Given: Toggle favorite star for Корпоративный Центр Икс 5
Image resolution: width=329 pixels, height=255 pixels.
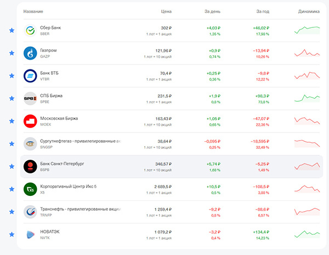Looking at the screenshot, I should tap(12, 189).
